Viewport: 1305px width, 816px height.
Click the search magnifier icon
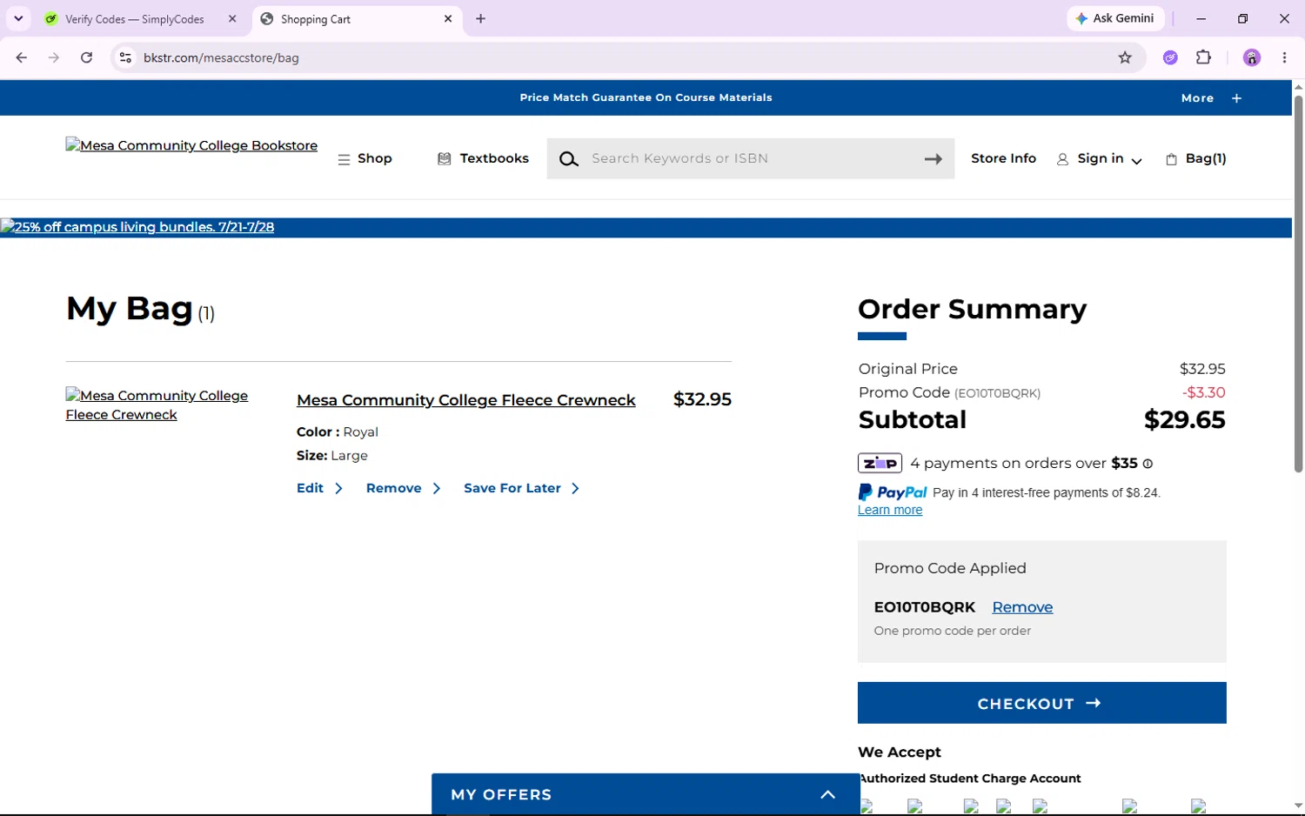tap(569, 158)
